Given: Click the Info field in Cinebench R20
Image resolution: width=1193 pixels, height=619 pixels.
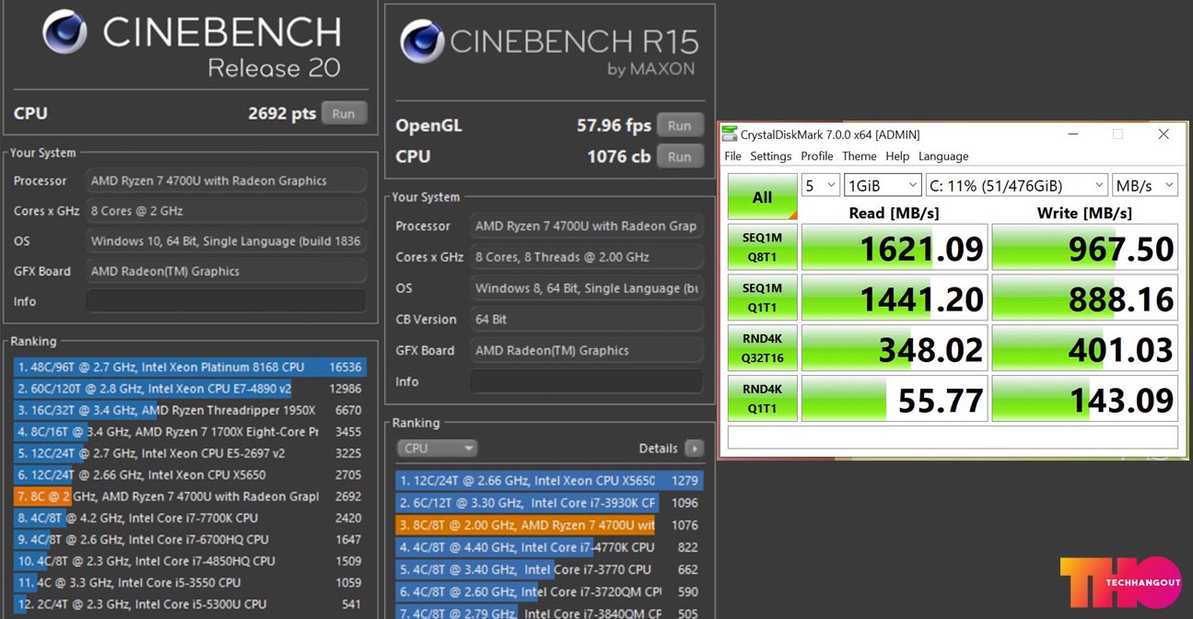Looking at the screenshot, I should pos(226,301).
